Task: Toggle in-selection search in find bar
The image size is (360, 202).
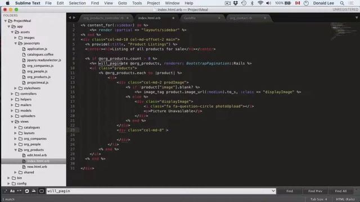Action: point(34,191)
